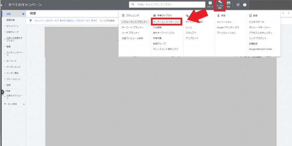Viewport: 292px width, 146px height.
Task: Open アトリビューション menu item
Action: point(226,33)
